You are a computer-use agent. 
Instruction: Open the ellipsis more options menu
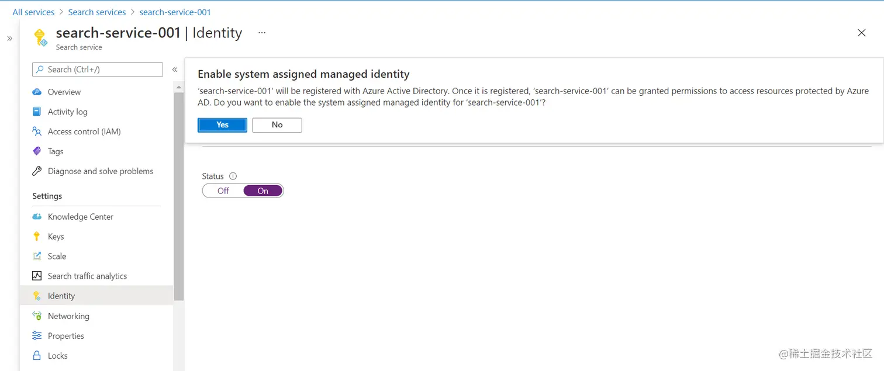(x=262, y=33)
